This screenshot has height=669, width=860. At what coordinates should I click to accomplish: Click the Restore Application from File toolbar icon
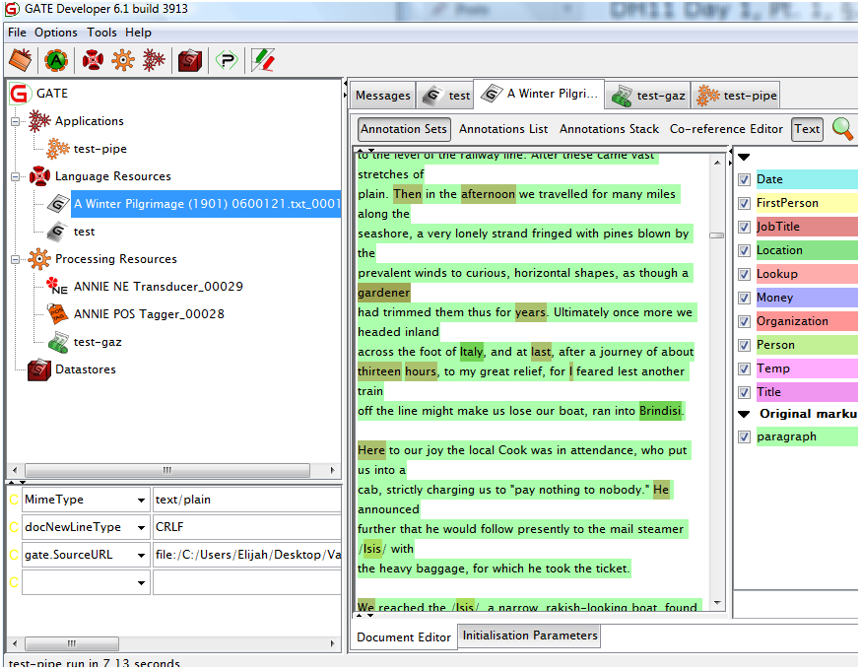click(x=21, y=60)
